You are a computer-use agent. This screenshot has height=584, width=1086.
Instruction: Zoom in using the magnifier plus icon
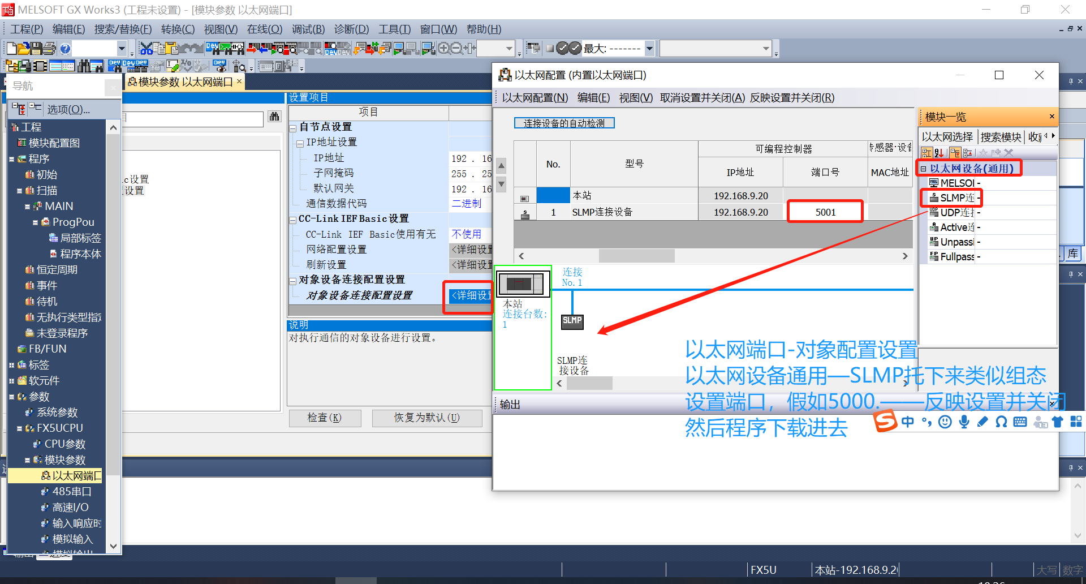(443, 48)
